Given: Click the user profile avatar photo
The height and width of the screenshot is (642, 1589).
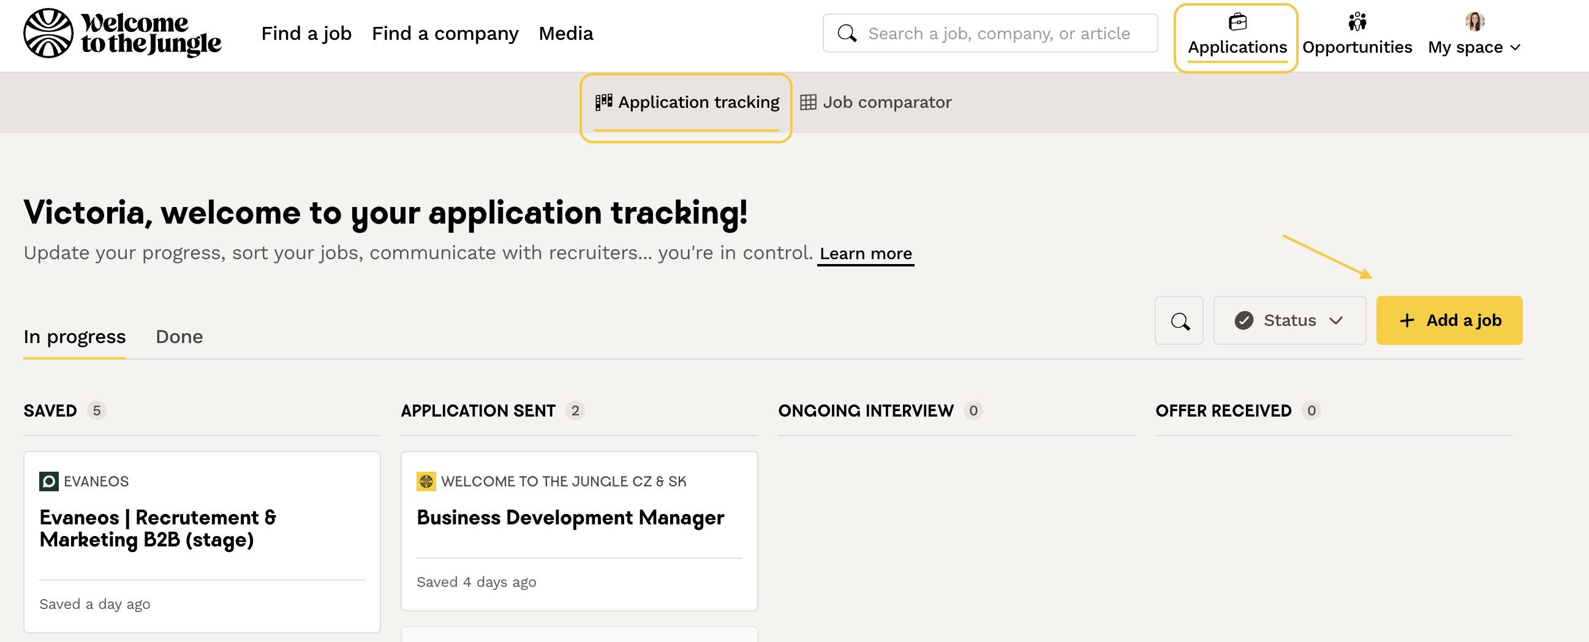Looking at the screenshot, I should coord(1474,21).
